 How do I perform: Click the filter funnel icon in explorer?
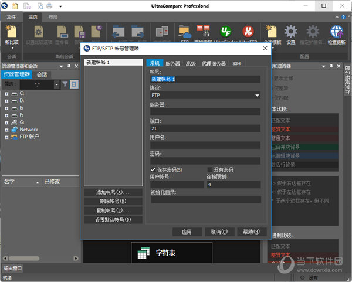pyautogui.click(x=65, y=84)
